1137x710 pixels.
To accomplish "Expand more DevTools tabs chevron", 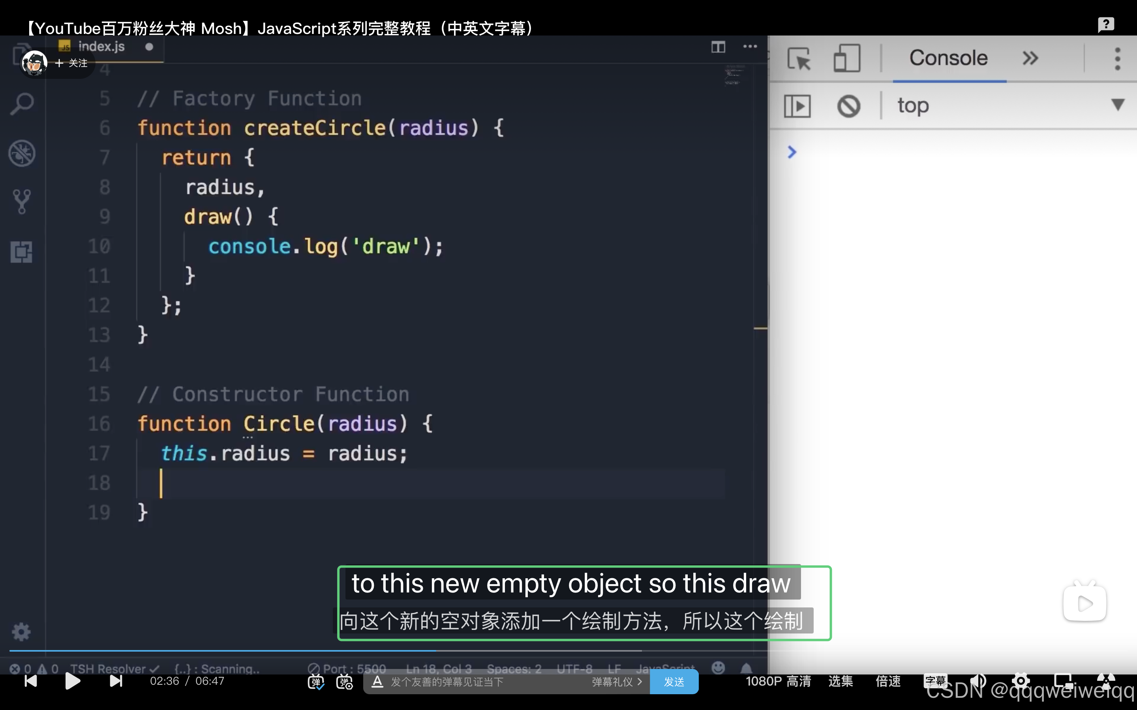I will tap(1030, 58).
